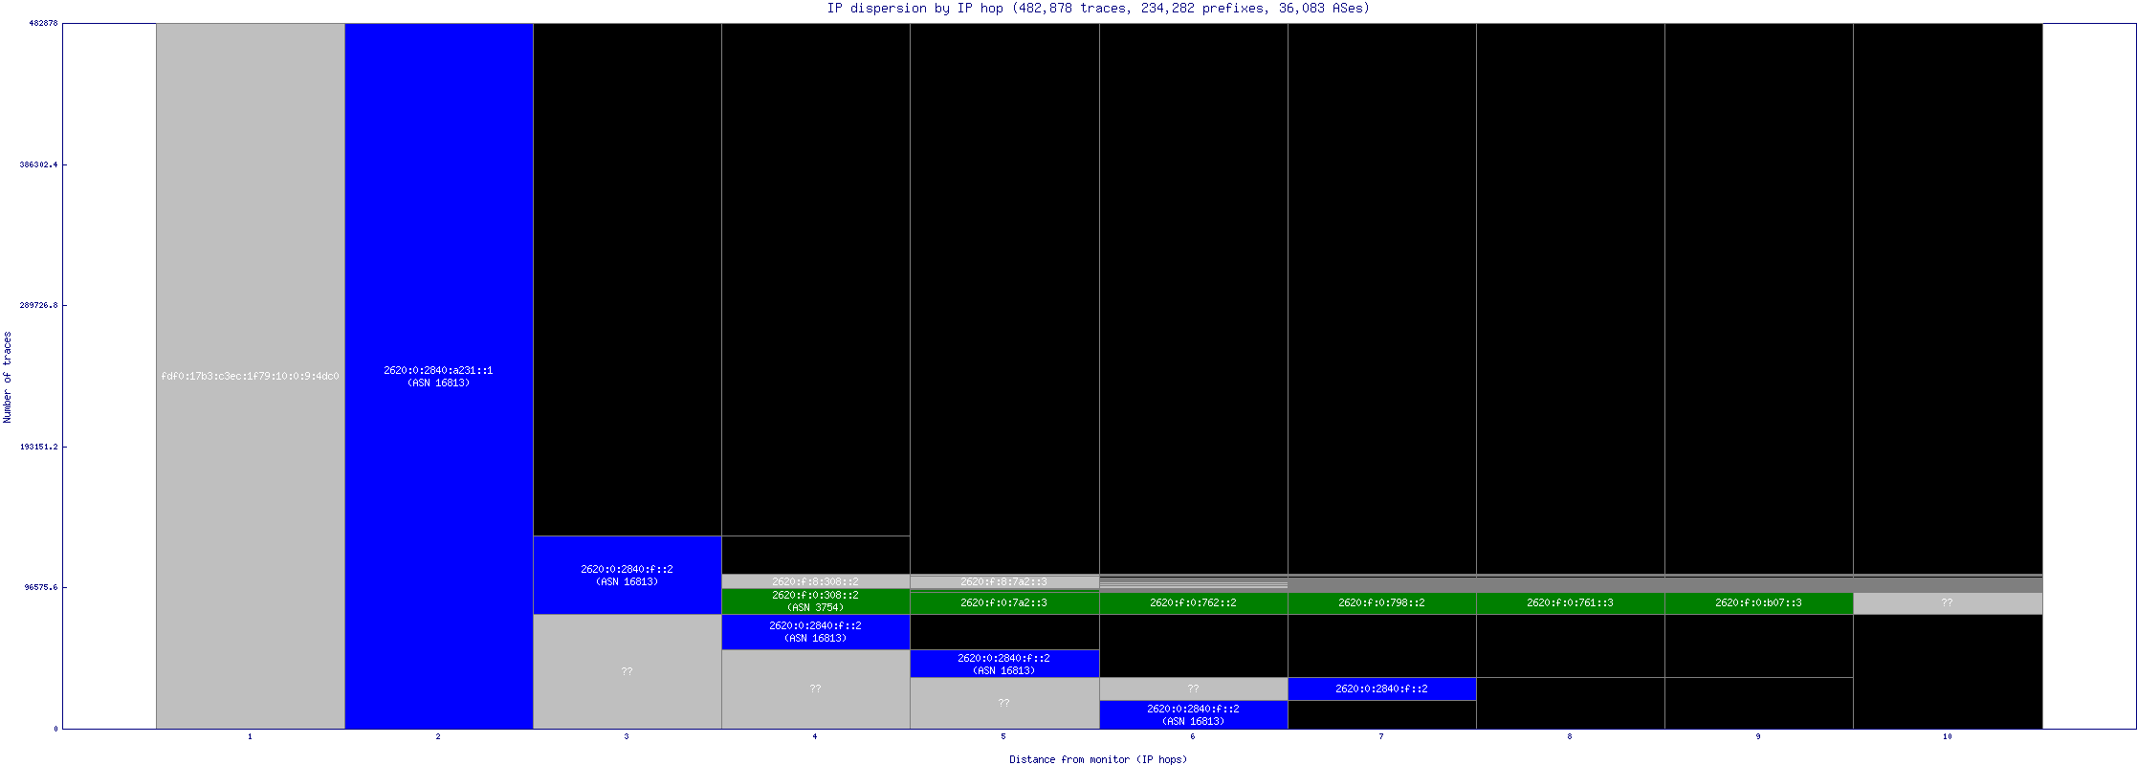Select the green 2620:f:0:761::3 block
Viewport: 2137px width, 765px height.
pyautogui.click(x=1570, y=602)
